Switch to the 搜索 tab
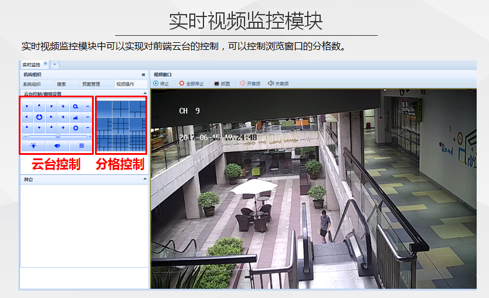Screen dimensions: 489x298 (x=62, y=84)
